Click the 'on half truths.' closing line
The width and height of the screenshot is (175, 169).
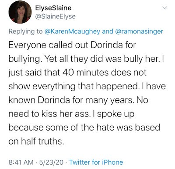click(x=36, y=141)
